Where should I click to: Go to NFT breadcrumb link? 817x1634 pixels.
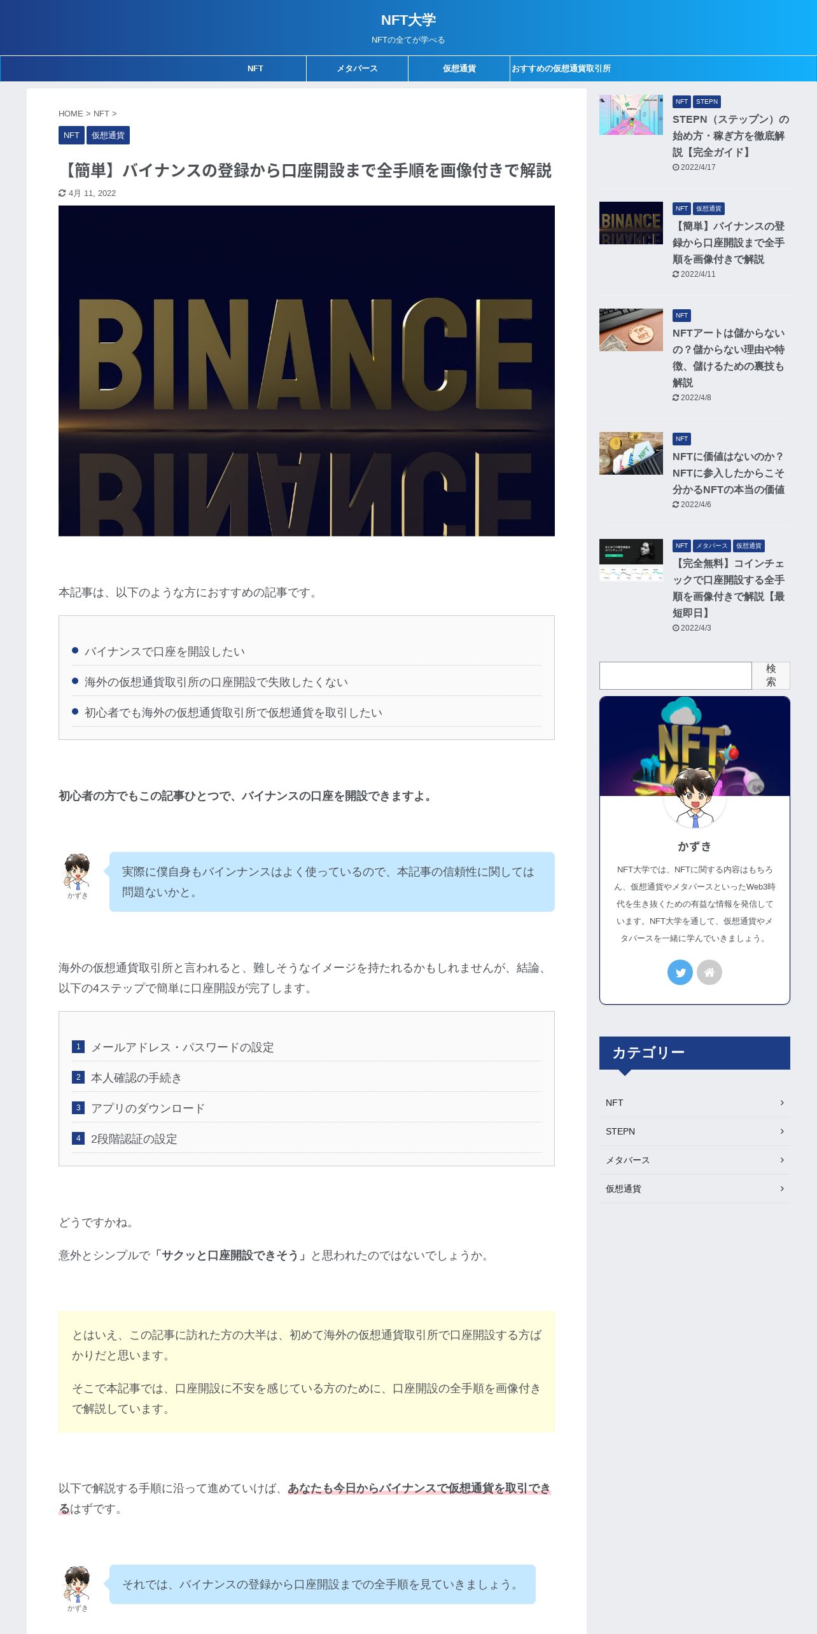[101, 114]
